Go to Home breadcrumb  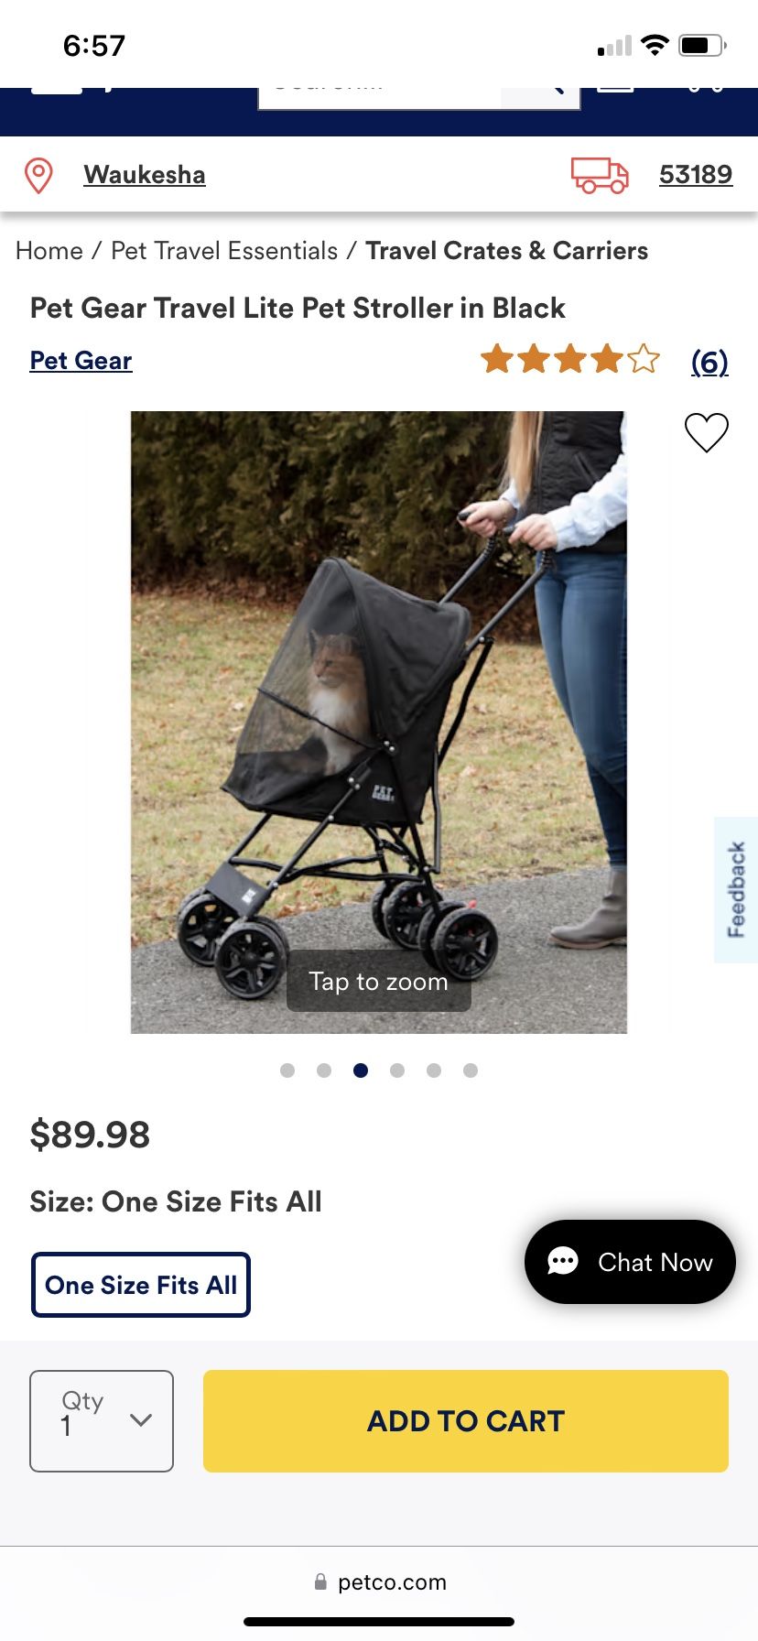coord(49,251)
